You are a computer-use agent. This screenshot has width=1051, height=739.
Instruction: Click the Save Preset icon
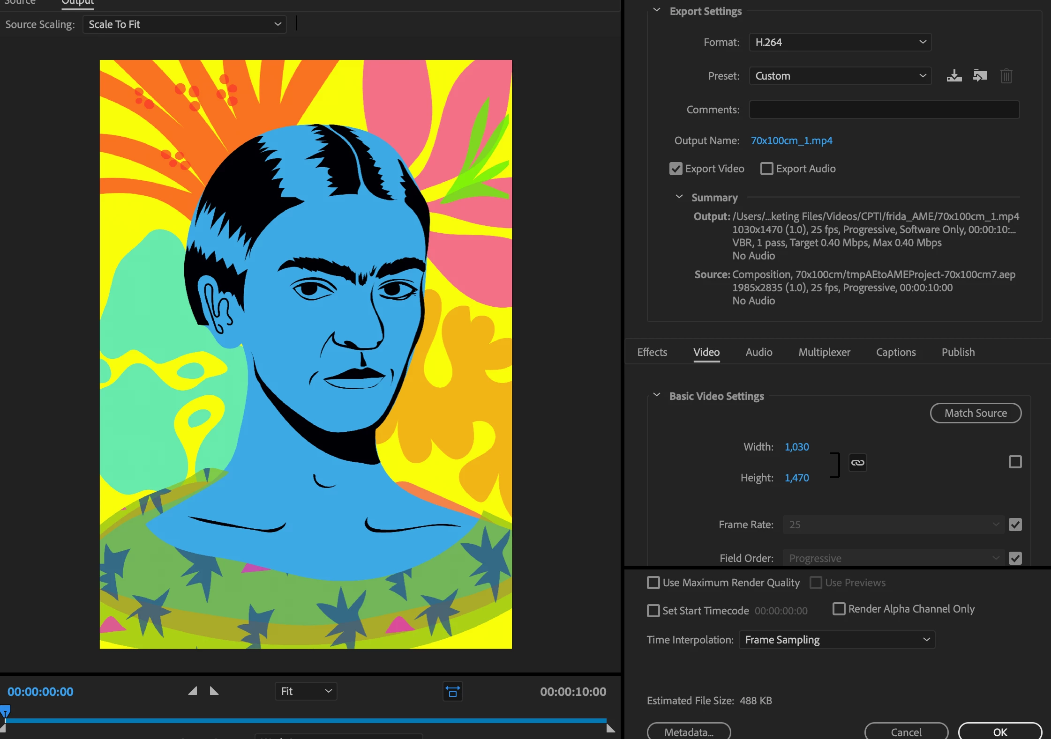(x=954, y=76)
